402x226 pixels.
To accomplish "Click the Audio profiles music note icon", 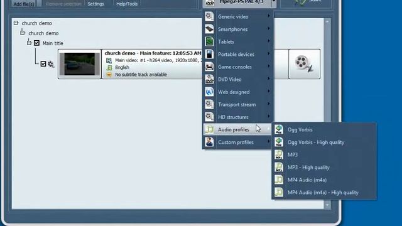I will [209, 129].
